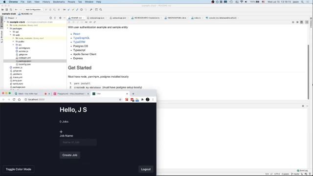The width and height of the screenshot is (313, 176).
Task: Open the History menu in menu bar
Action: (x=46, y=2)
